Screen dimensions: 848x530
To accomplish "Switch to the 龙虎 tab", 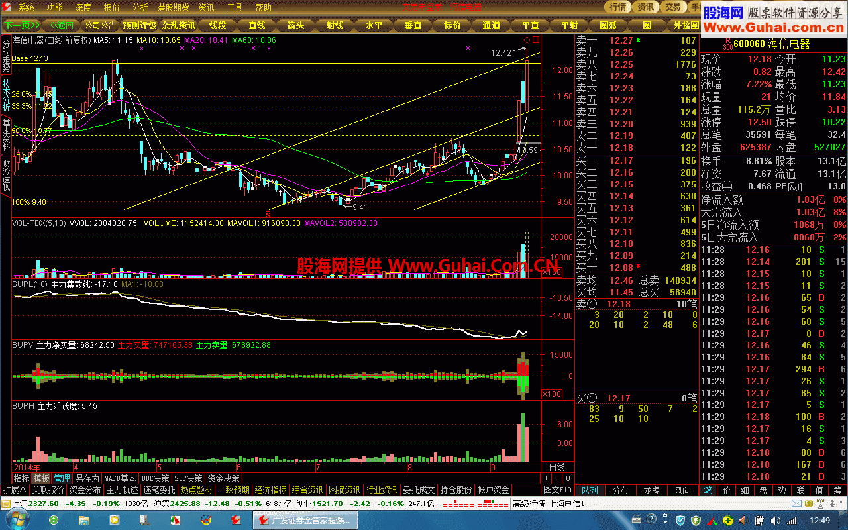I will 651,490.
